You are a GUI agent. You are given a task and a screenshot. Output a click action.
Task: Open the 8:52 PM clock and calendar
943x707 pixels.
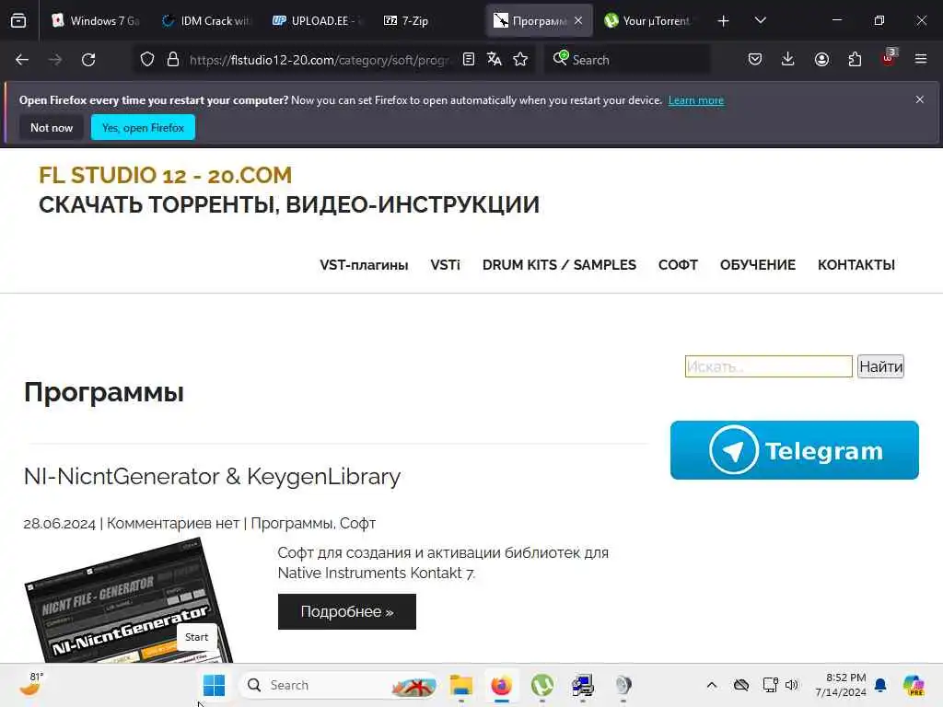[x=841, y=685]
